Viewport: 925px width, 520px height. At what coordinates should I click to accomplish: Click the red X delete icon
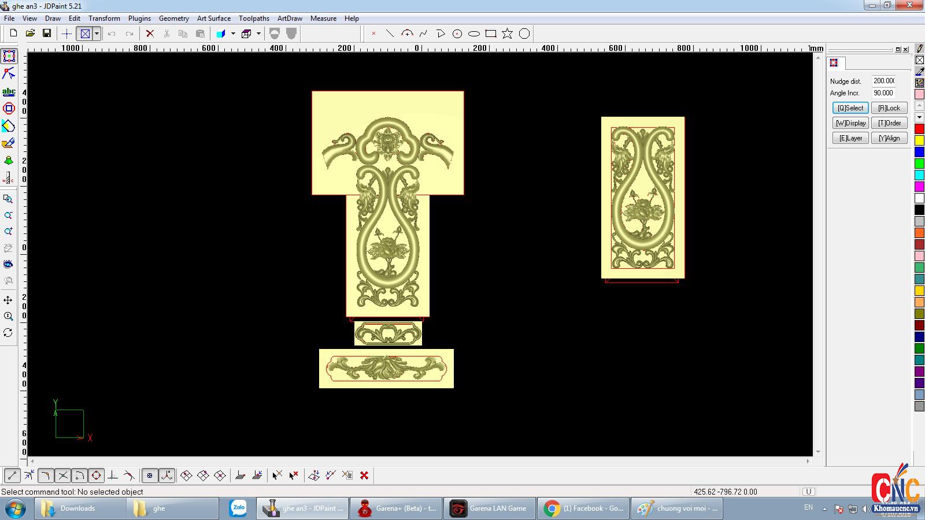click(150, 34)
